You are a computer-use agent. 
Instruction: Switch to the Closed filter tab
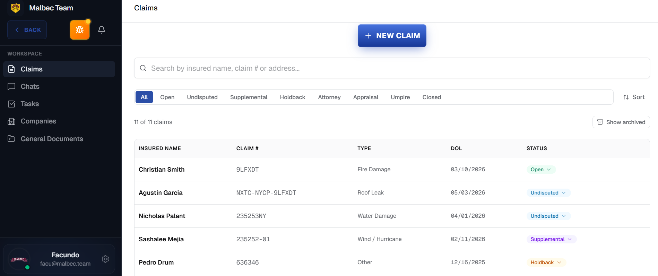pyautogui.click(x=432, y=97)
